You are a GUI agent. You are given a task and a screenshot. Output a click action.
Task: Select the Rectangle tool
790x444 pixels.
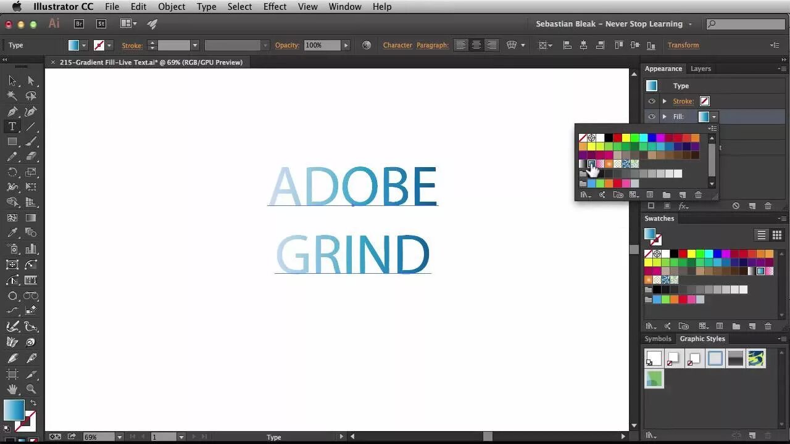12,142
